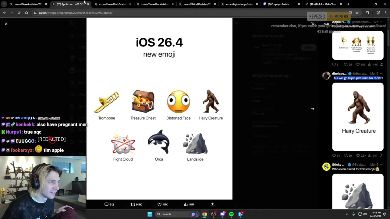
Task: Share the Apple Hub comment
Action: coord(381,64)
